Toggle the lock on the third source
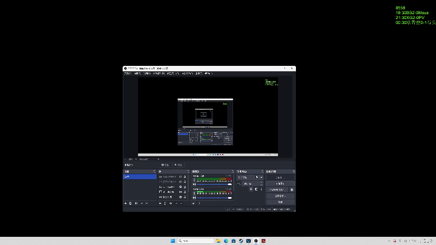The width and height of the screenshot is (436, 245). coord(185,187)
